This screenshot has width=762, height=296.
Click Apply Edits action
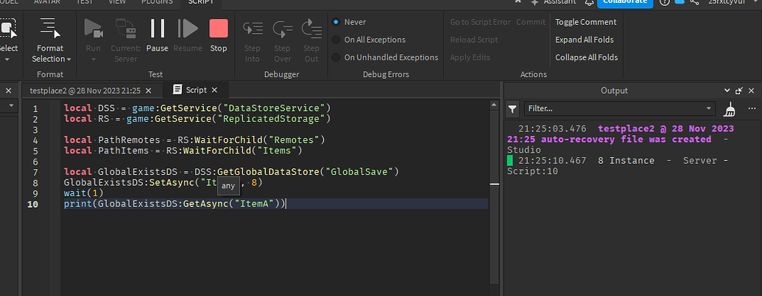pyautogui.click(x=470, y=57)
